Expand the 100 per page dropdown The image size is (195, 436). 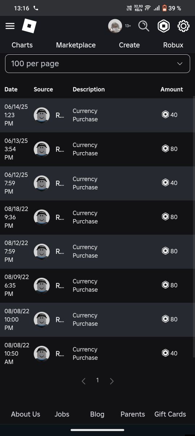coord(97,64)
